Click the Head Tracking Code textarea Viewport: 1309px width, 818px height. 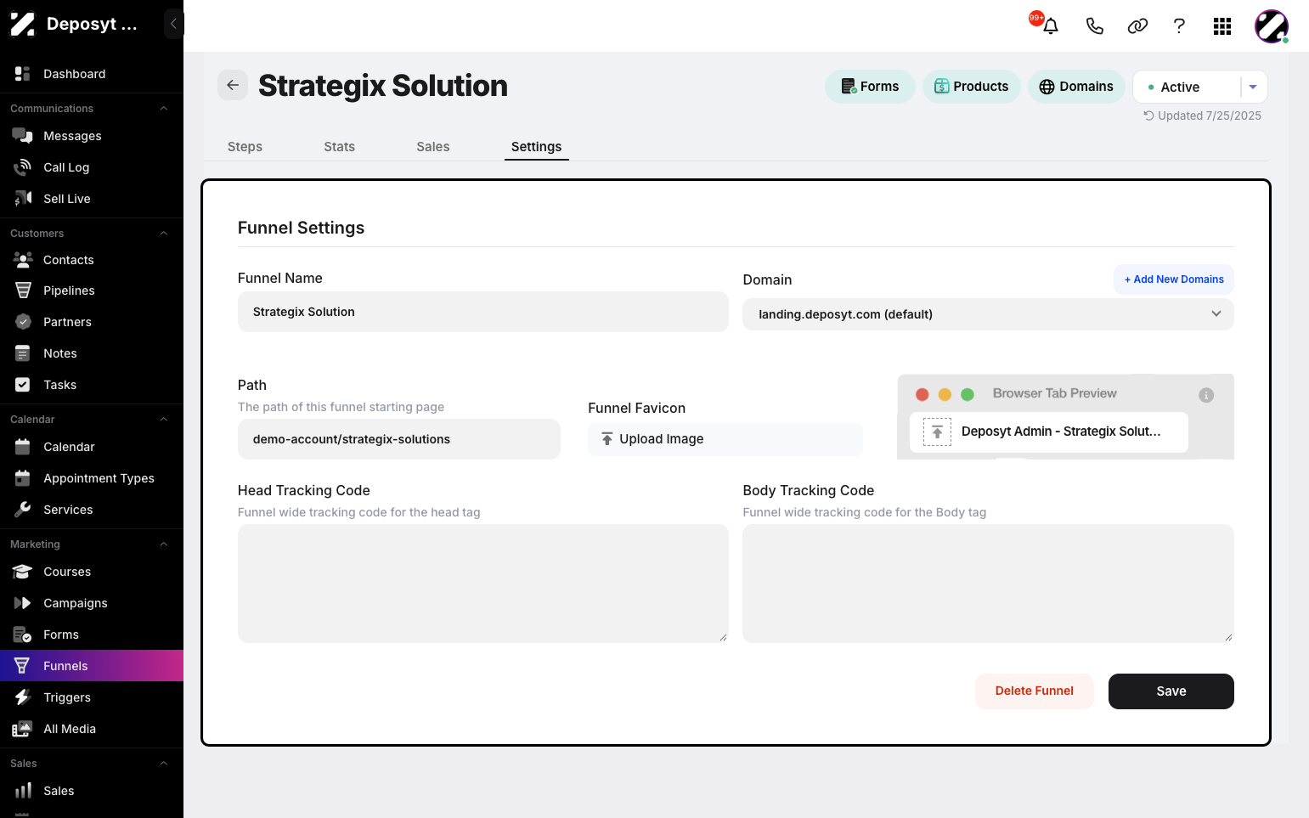point(482,584)
